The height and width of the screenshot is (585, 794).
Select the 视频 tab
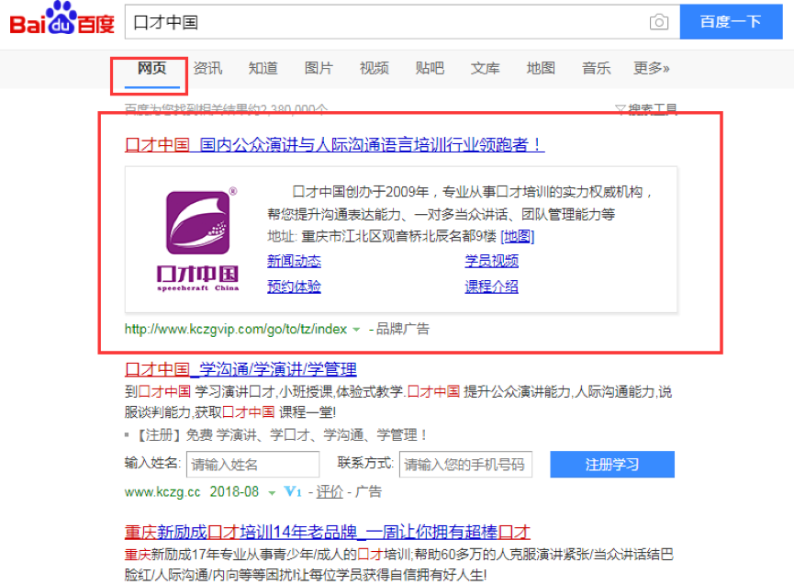pos(374,68)
